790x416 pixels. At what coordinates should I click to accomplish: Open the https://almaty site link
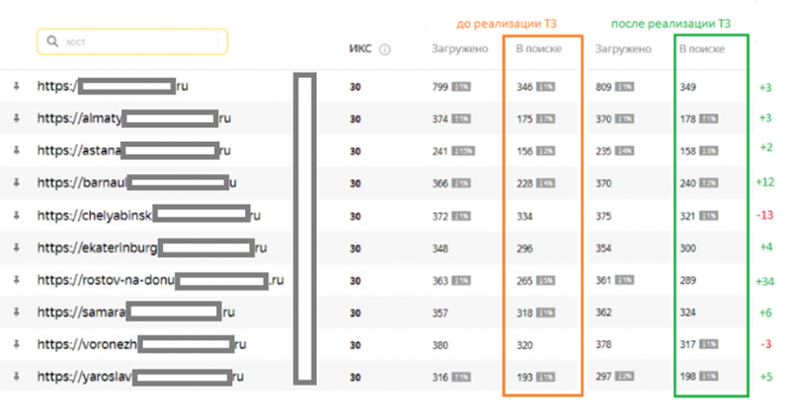(134, 118)
